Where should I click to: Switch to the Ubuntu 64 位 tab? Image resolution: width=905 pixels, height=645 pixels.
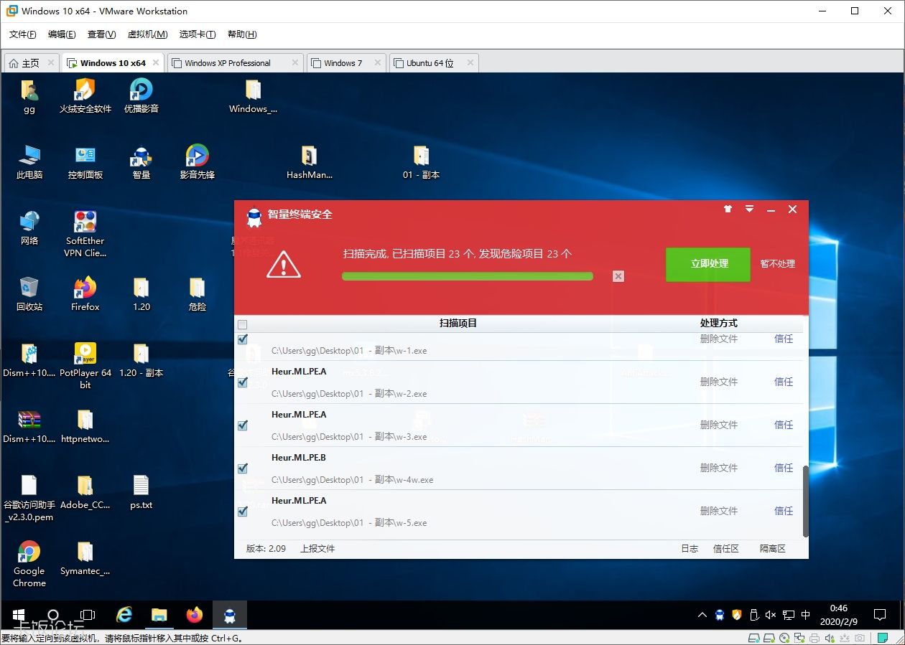[x=430, y=63]
